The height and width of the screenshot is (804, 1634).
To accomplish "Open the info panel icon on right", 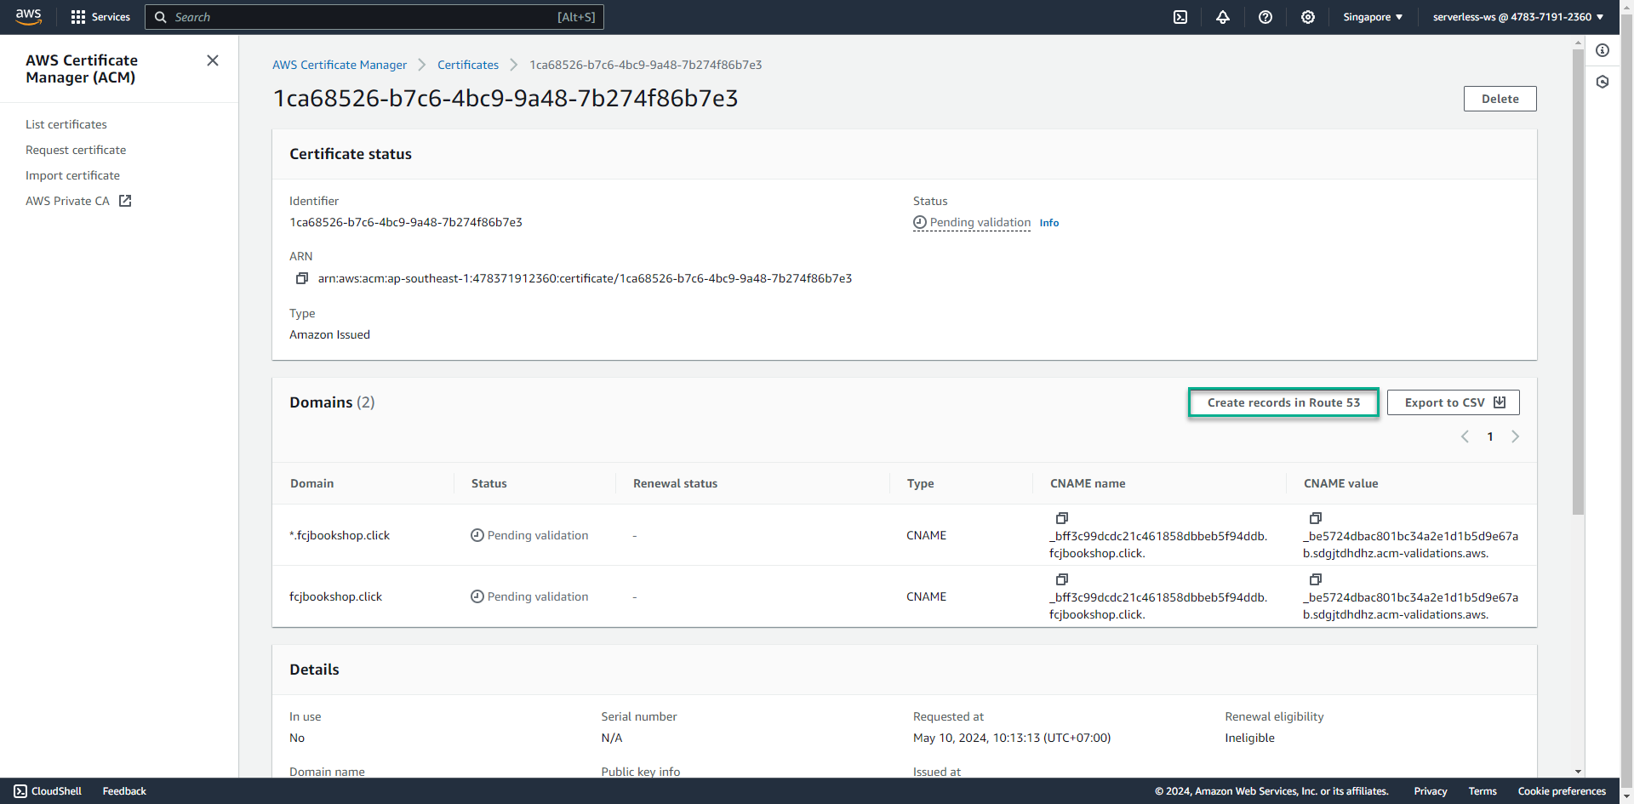I will 1603,50.
